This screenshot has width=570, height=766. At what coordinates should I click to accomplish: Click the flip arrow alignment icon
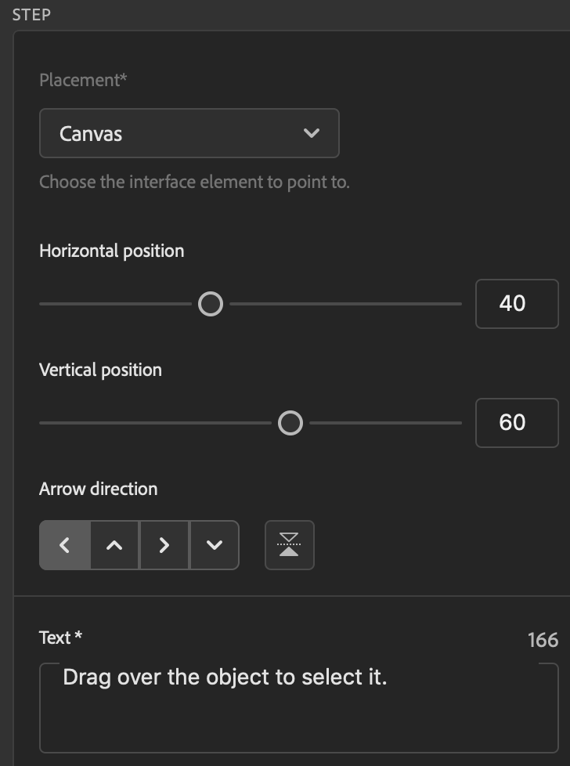pyautogui.click(x=290, y=545)
